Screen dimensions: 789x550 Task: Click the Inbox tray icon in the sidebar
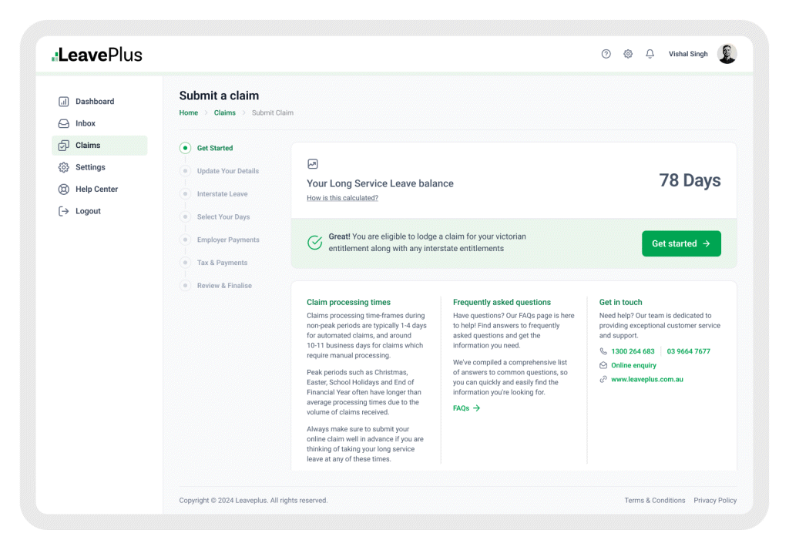click(x=63, y=123)
